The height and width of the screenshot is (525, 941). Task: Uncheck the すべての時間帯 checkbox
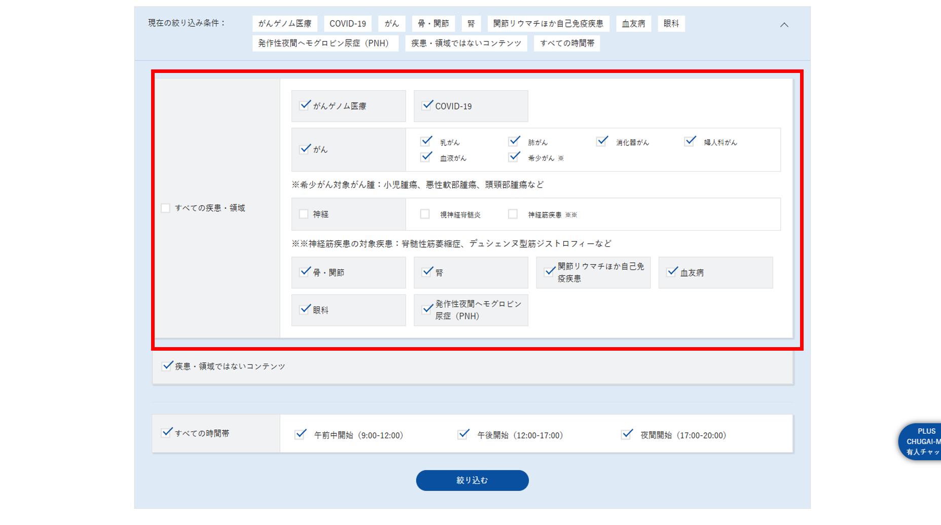coord(167,433)
